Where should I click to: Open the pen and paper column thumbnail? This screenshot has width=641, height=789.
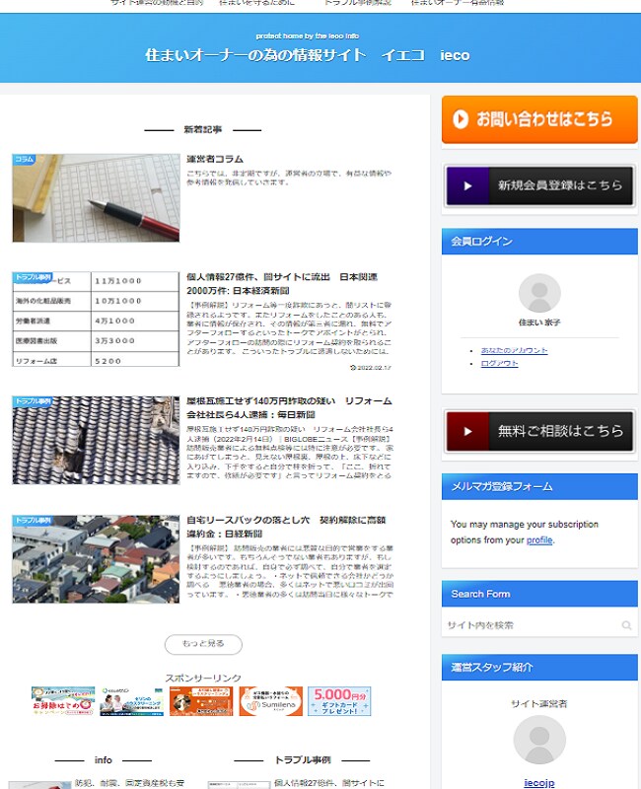(x=96, y=198)
